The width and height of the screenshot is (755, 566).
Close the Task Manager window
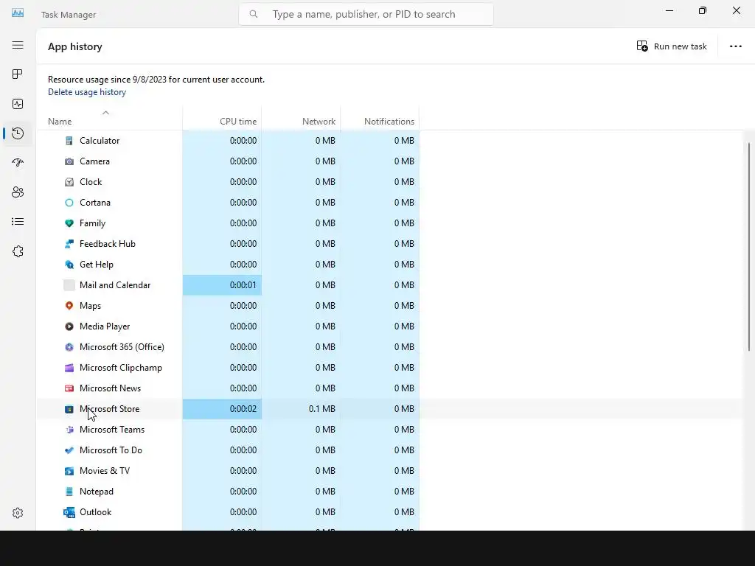(x=737, y=10)
